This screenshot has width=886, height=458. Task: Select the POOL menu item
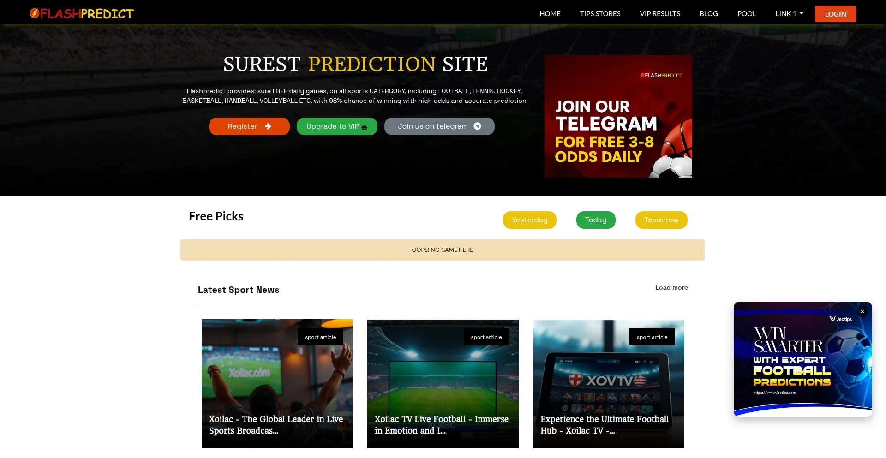[746, 14]
